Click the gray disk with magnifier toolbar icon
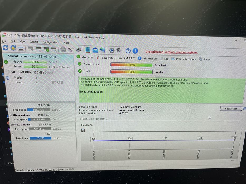This screenshot has width=246, height=184. [x=31, y=49]
